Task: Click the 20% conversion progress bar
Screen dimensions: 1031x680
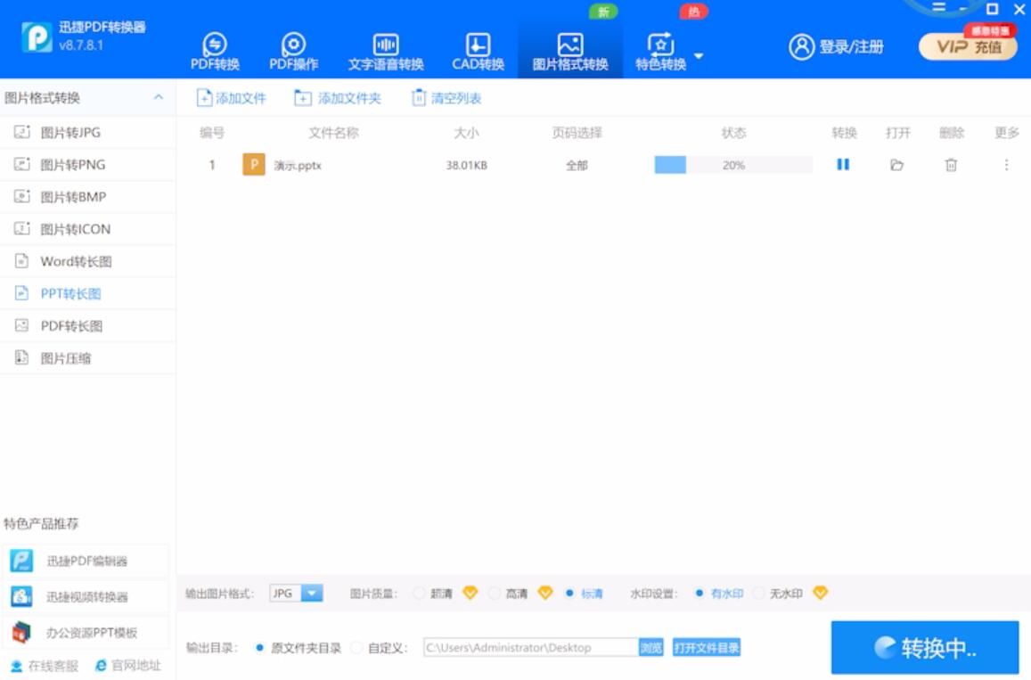Action: point(733,165)
